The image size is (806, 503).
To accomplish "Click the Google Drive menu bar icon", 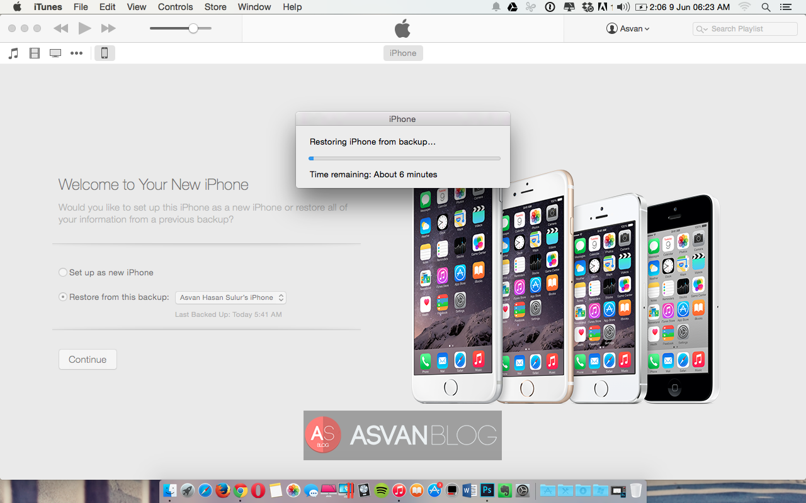I will (513, 7).
